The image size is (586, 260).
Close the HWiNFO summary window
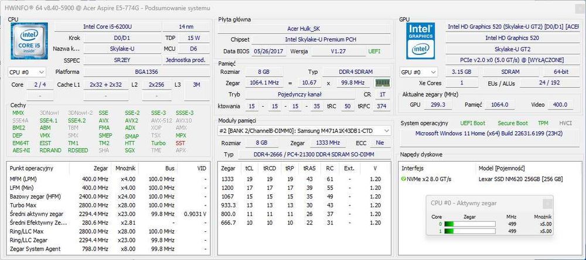point(579,8)
